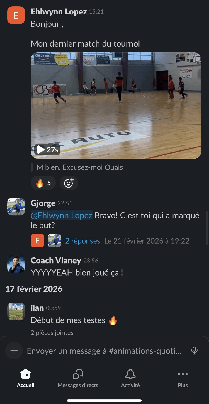Open Gjorge's profile picture

click(16, 207)
